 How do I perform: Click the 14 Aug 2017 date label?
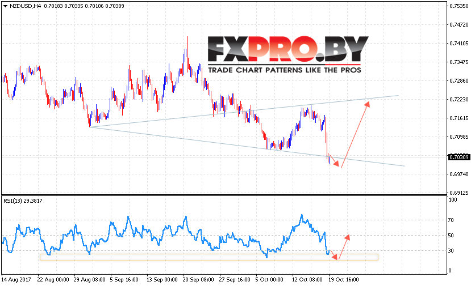[x=16, y=280]
